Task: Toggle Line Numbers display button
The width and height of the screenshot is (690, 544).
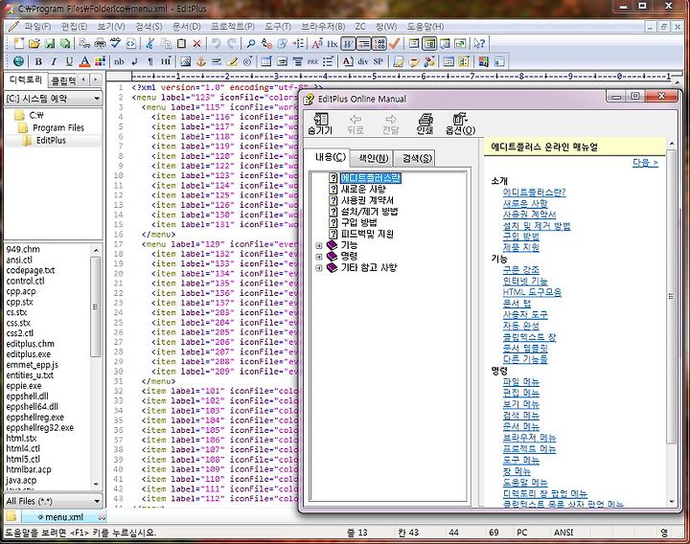Action: (379, 43)
